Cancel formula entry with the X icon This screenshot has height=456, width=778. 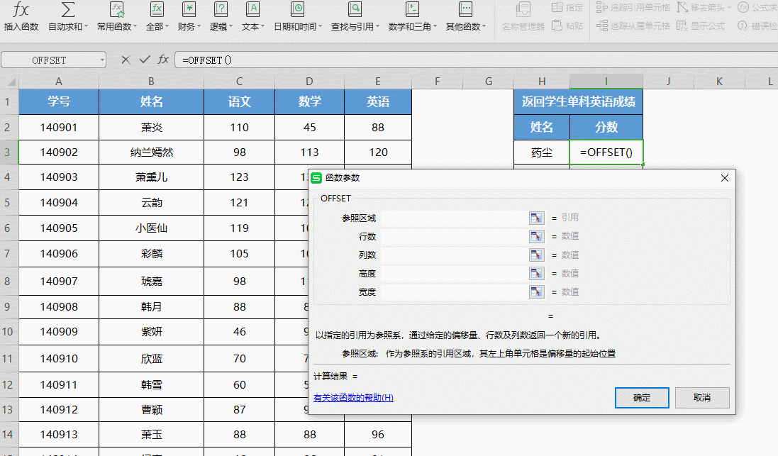126,60
